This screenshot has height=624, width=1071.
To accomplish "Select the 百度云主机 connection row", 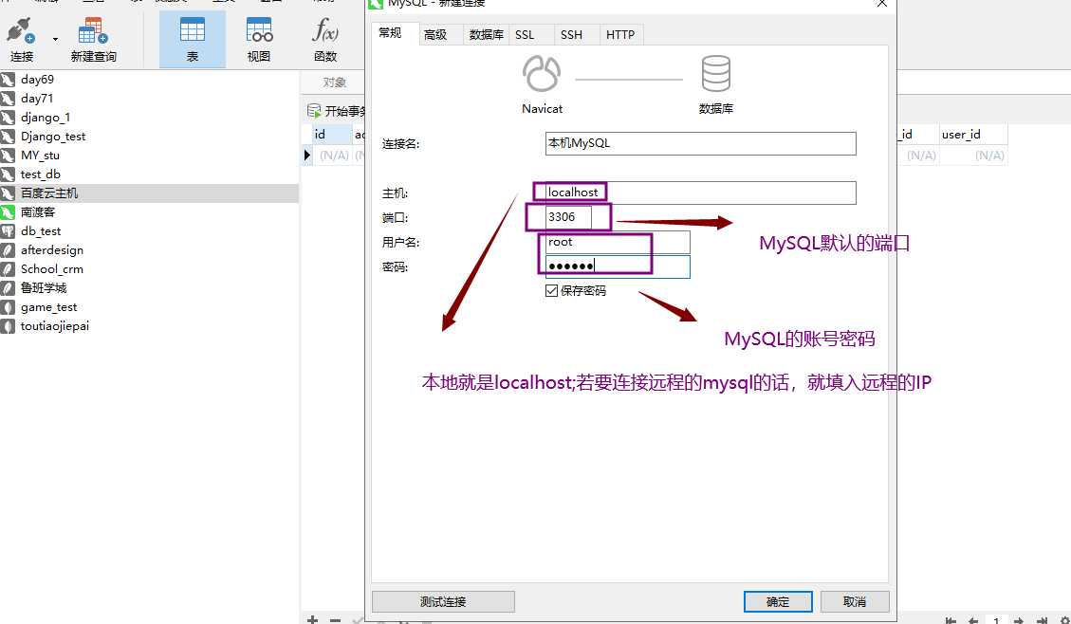I will click(x=150, y=193).
